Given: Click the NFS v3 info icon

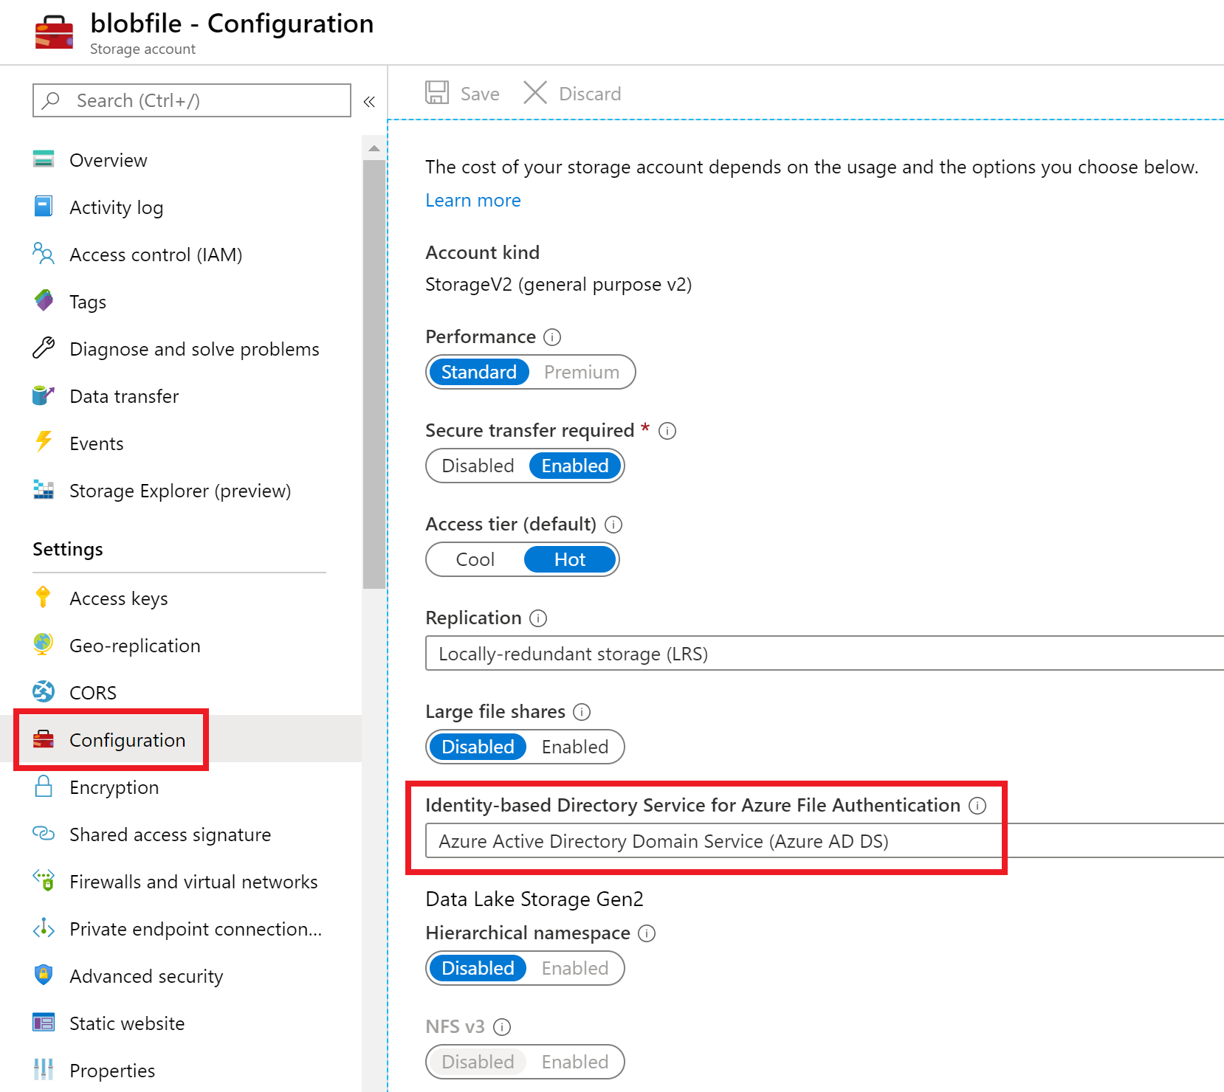Looking at the screenshot, I should click(502, 1027).
